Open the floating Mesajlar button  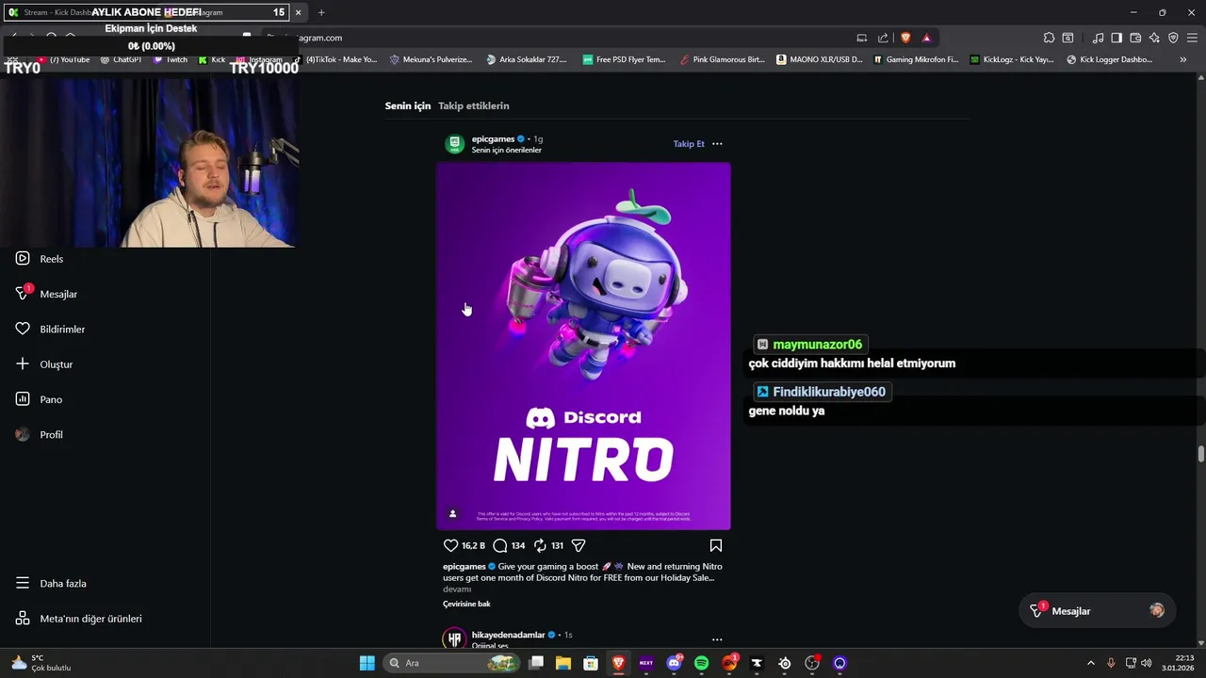point(1097,611)
